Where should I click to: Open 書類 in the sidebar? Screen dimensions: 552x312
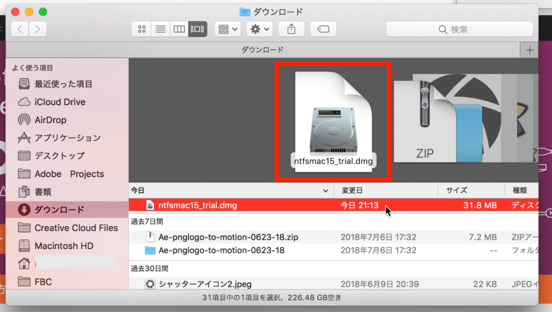[67, 192]
